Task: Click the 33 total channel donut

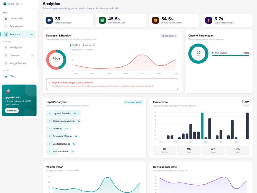Action: tap(198, 54)
